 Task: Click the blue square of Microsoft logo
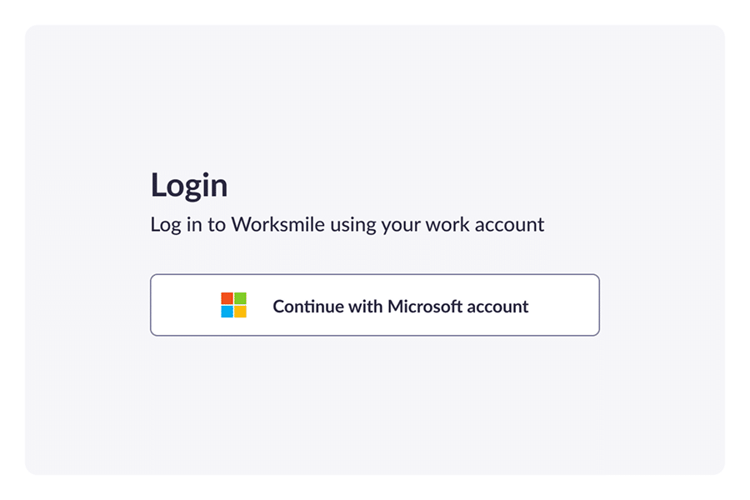pos(227,312)
